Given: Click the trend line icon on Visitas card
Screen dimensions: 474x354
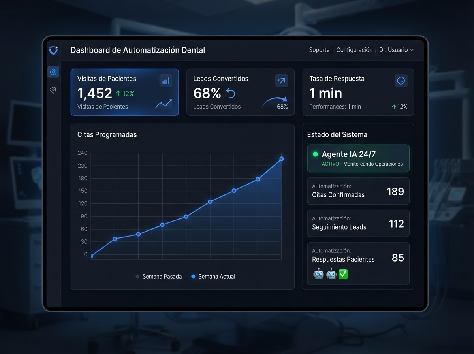Looking at the screenshot, I should 164,104.
